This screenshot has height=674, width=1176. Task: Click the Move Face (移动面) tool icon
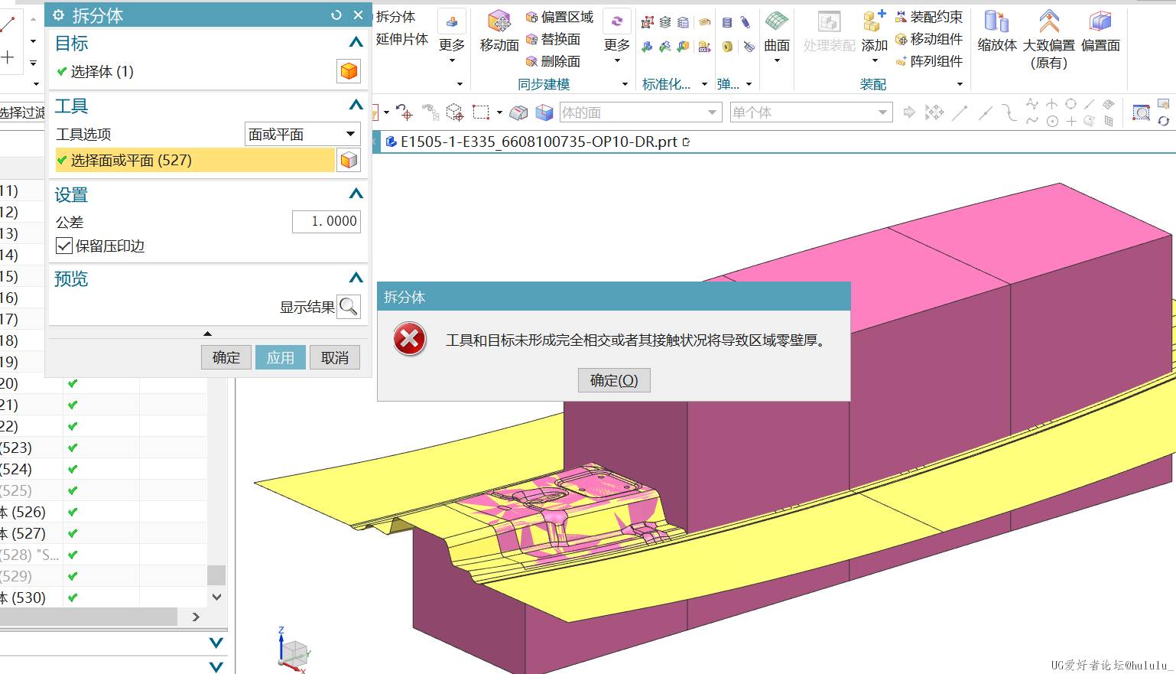(x=499, y=23)
